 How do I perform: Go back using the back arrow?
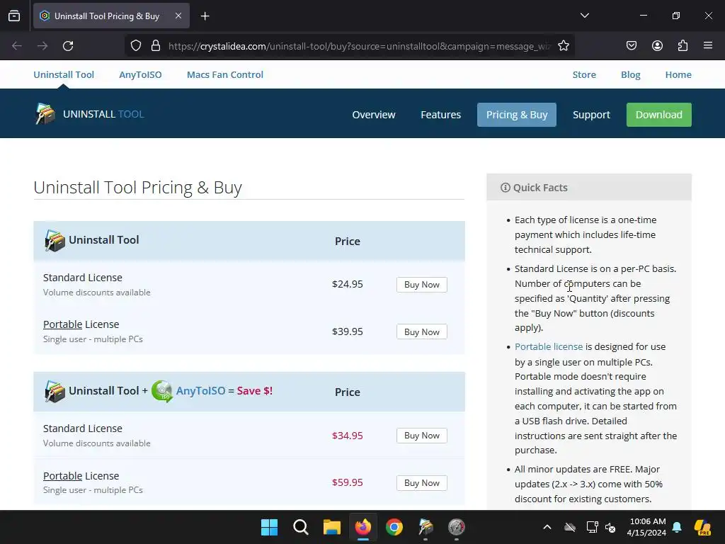coord(17,46)
